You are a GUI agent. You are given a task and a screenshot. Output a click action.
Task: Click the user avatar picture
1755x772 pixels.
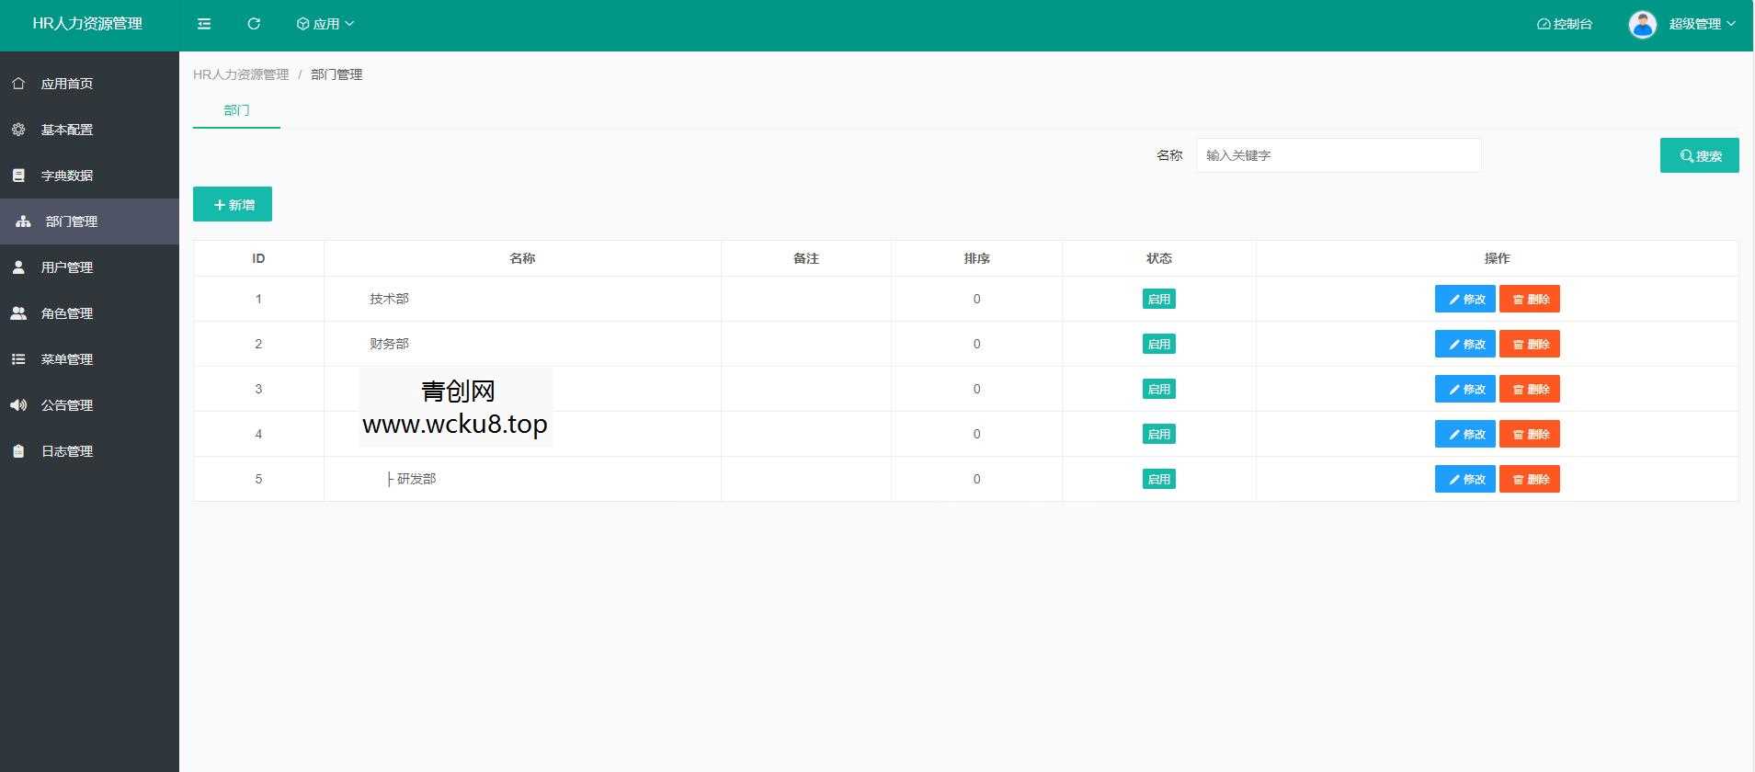pos(1642,25)
